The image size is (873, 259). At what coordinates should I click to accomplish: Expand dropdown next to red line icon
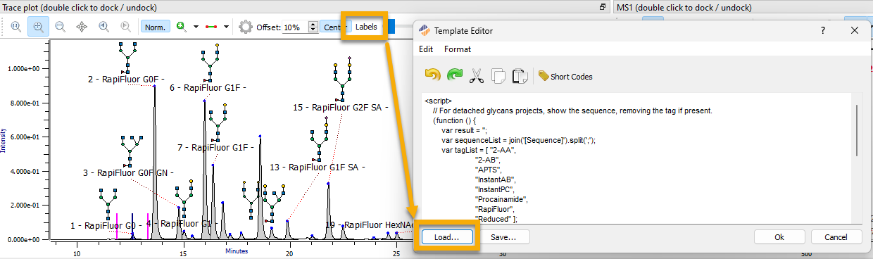[x=226, y=27]
